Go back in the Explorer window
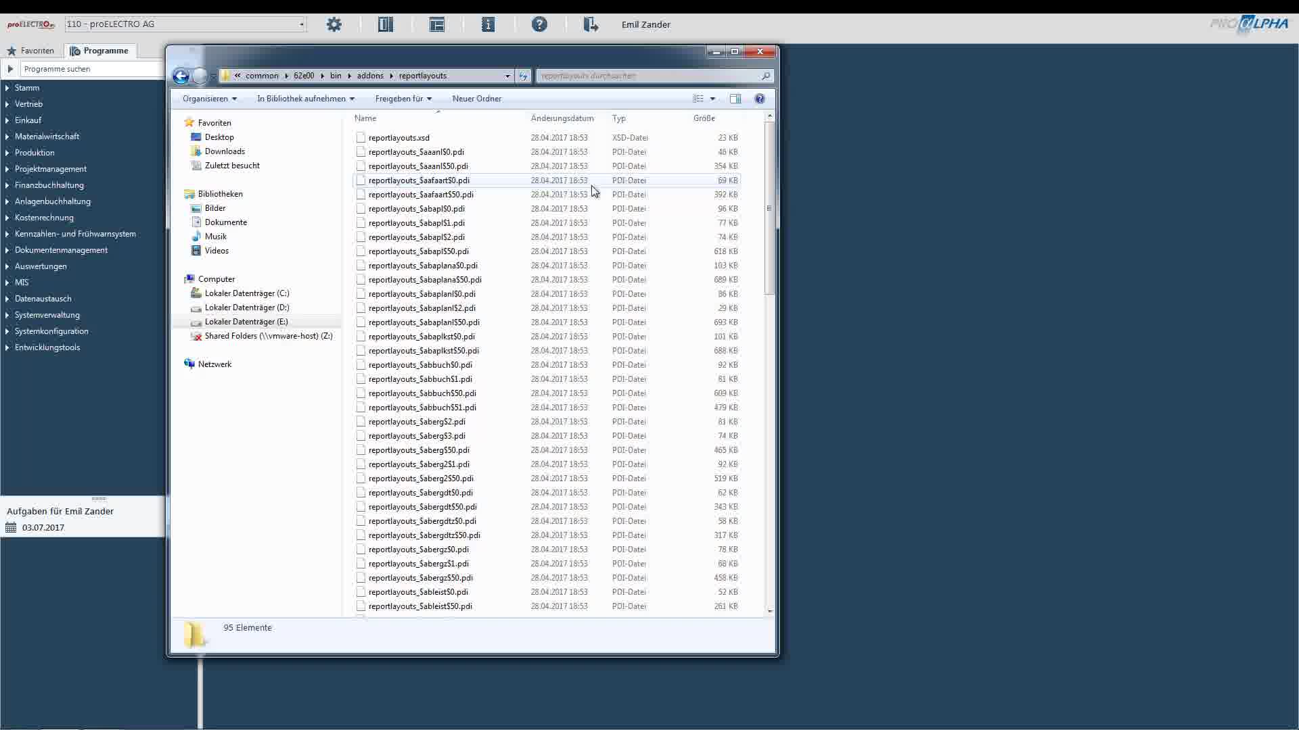The image size is (1299, 730). [x=181, y=76]
